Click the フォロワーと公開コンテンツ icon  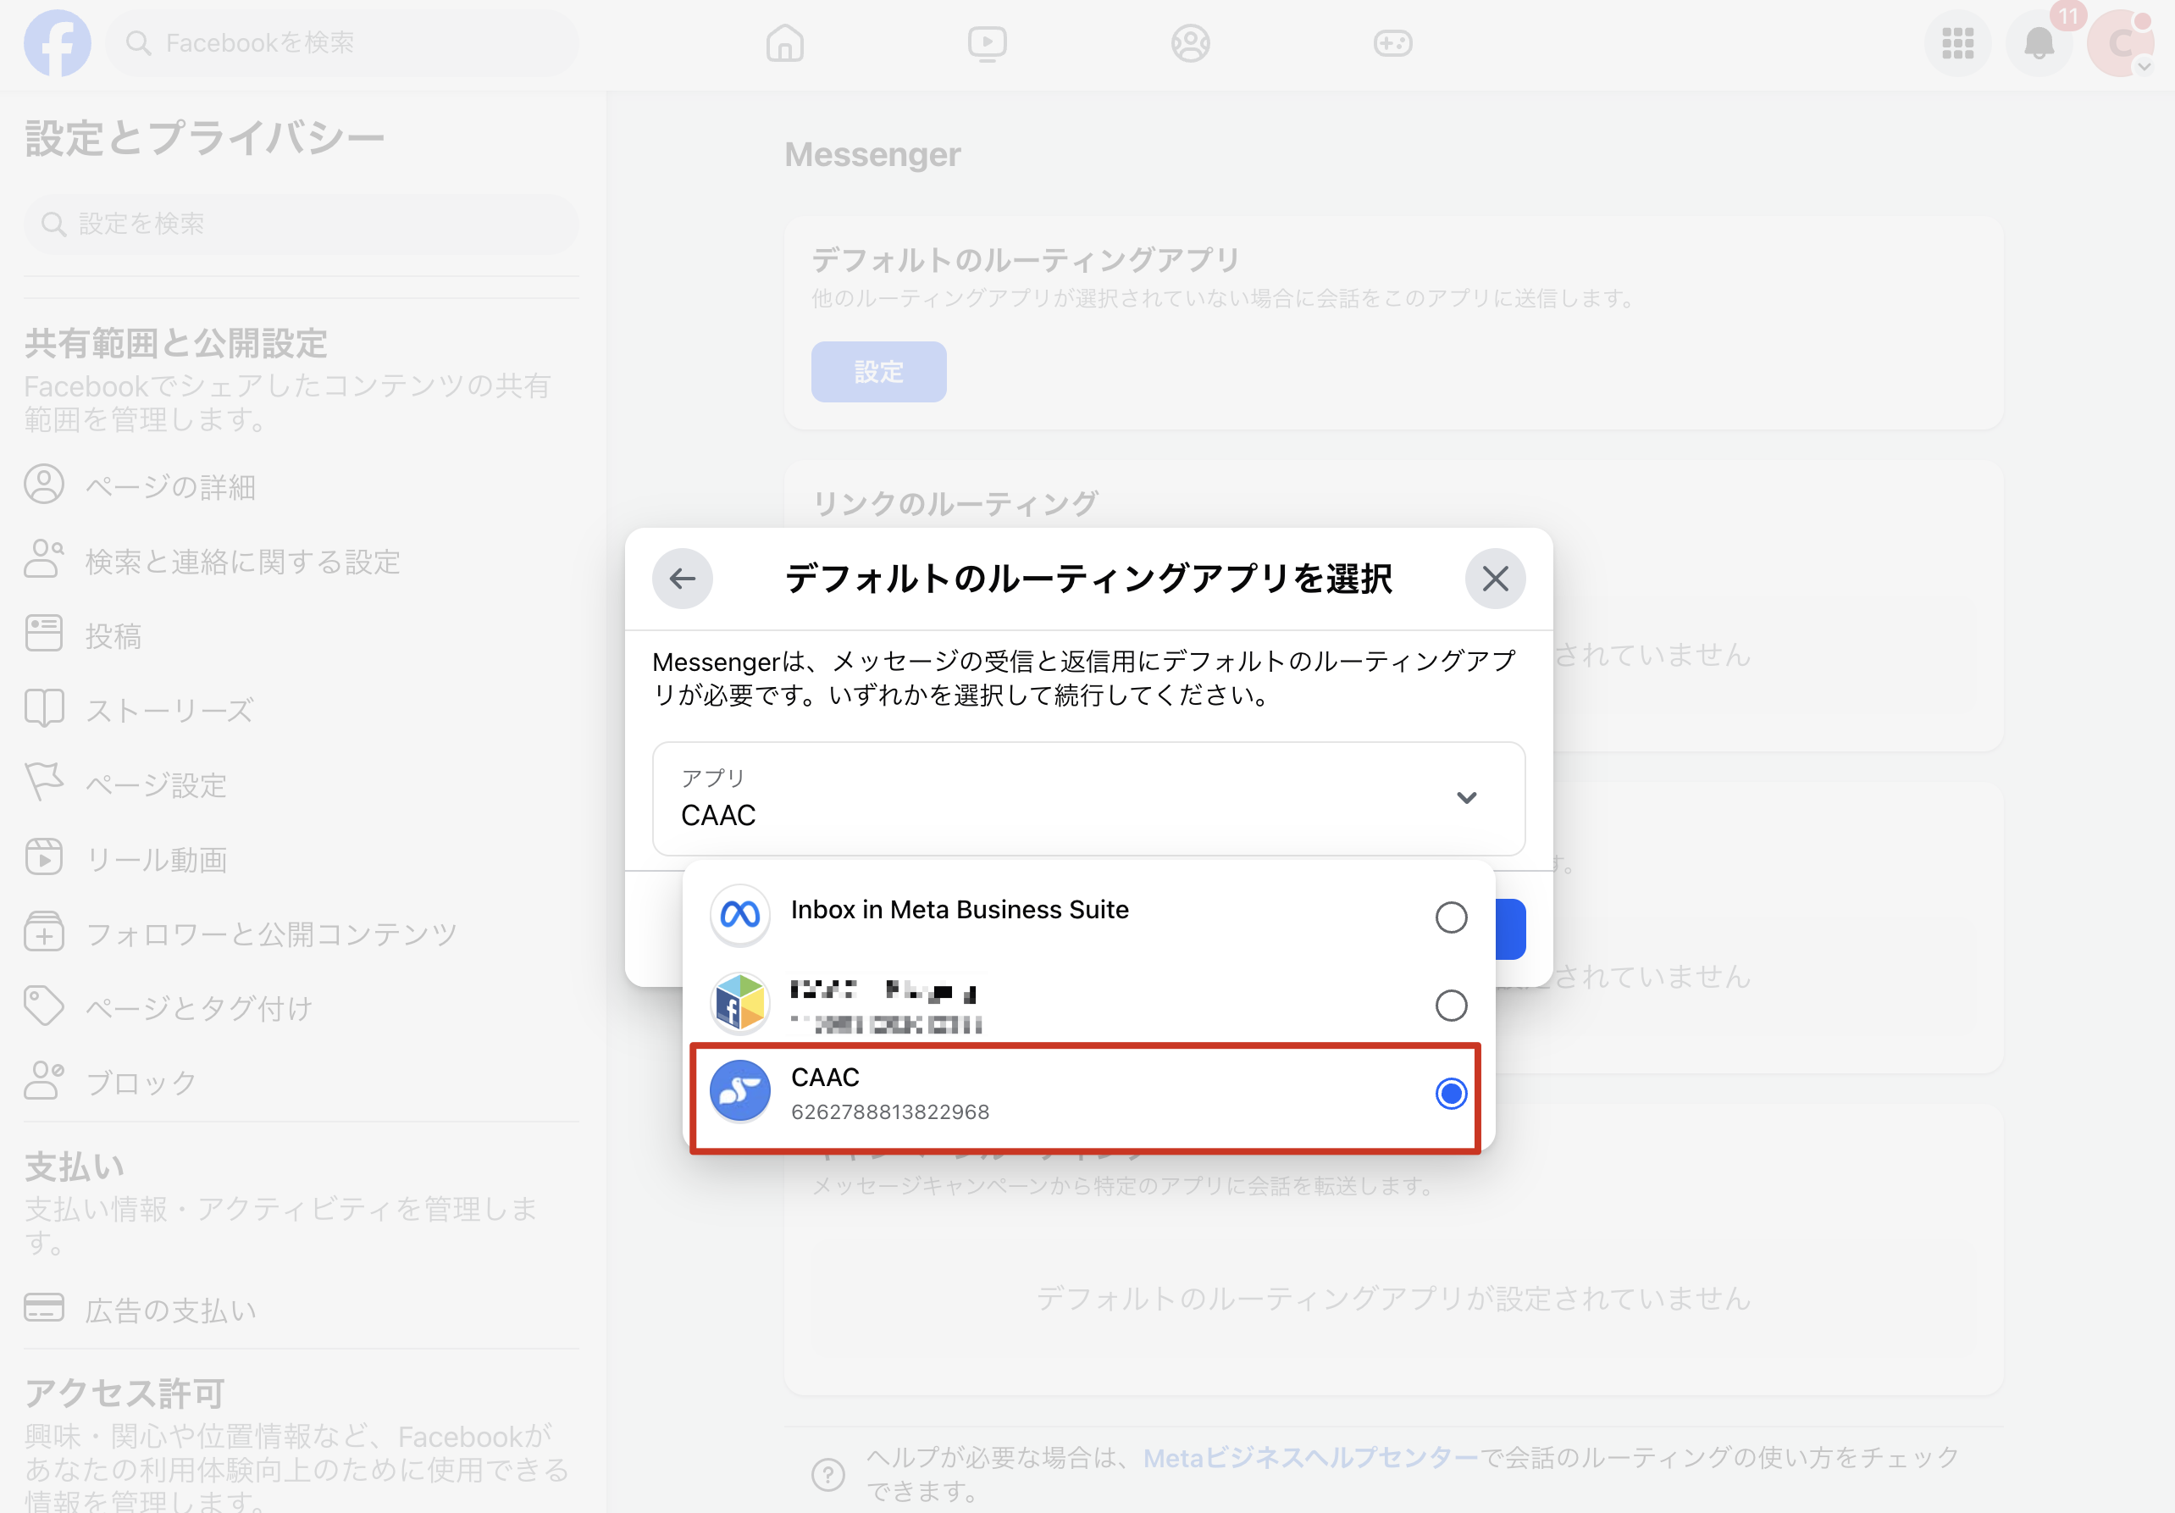(43, 932)
